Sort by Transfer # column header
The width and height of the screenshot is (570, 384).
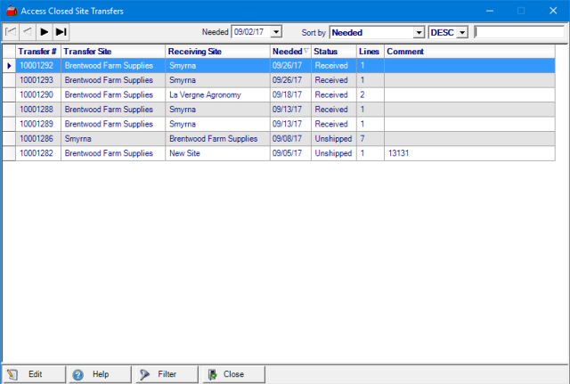pyautogui.click(x=37, y=52)
